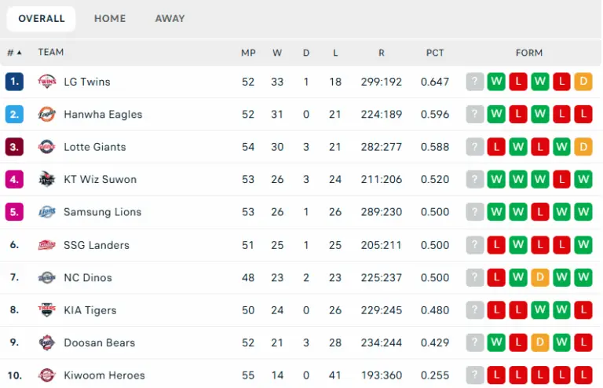The image size is (603, 388).
Task: Click the orange D form badge for LG Twins
Action: click(x=583, y=82)
